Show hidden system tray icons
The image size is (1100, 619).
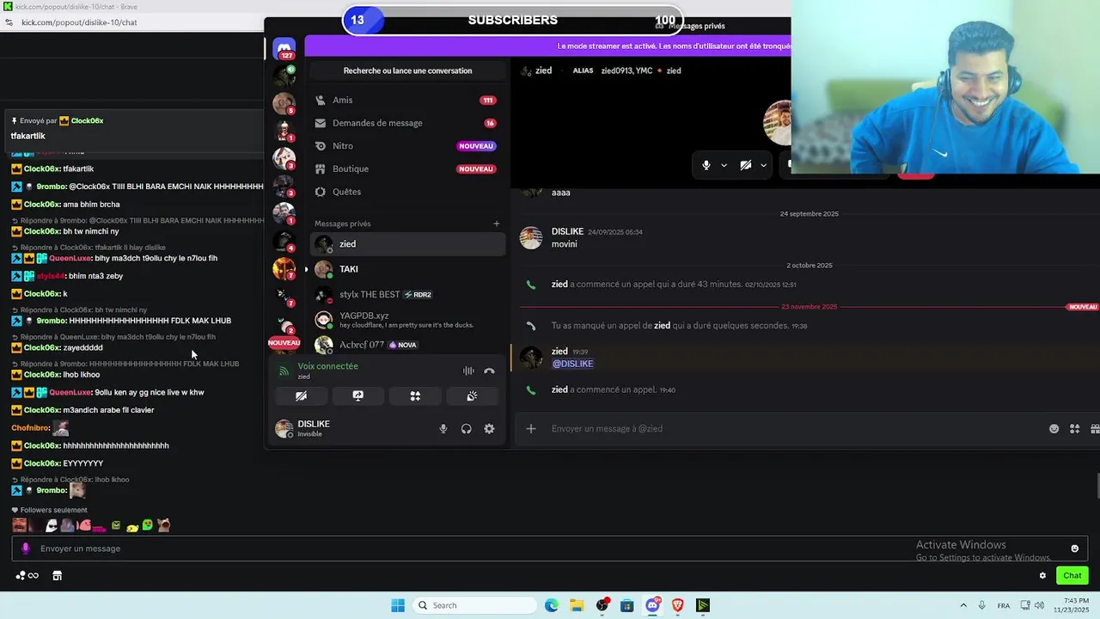[x=962, y=605]
